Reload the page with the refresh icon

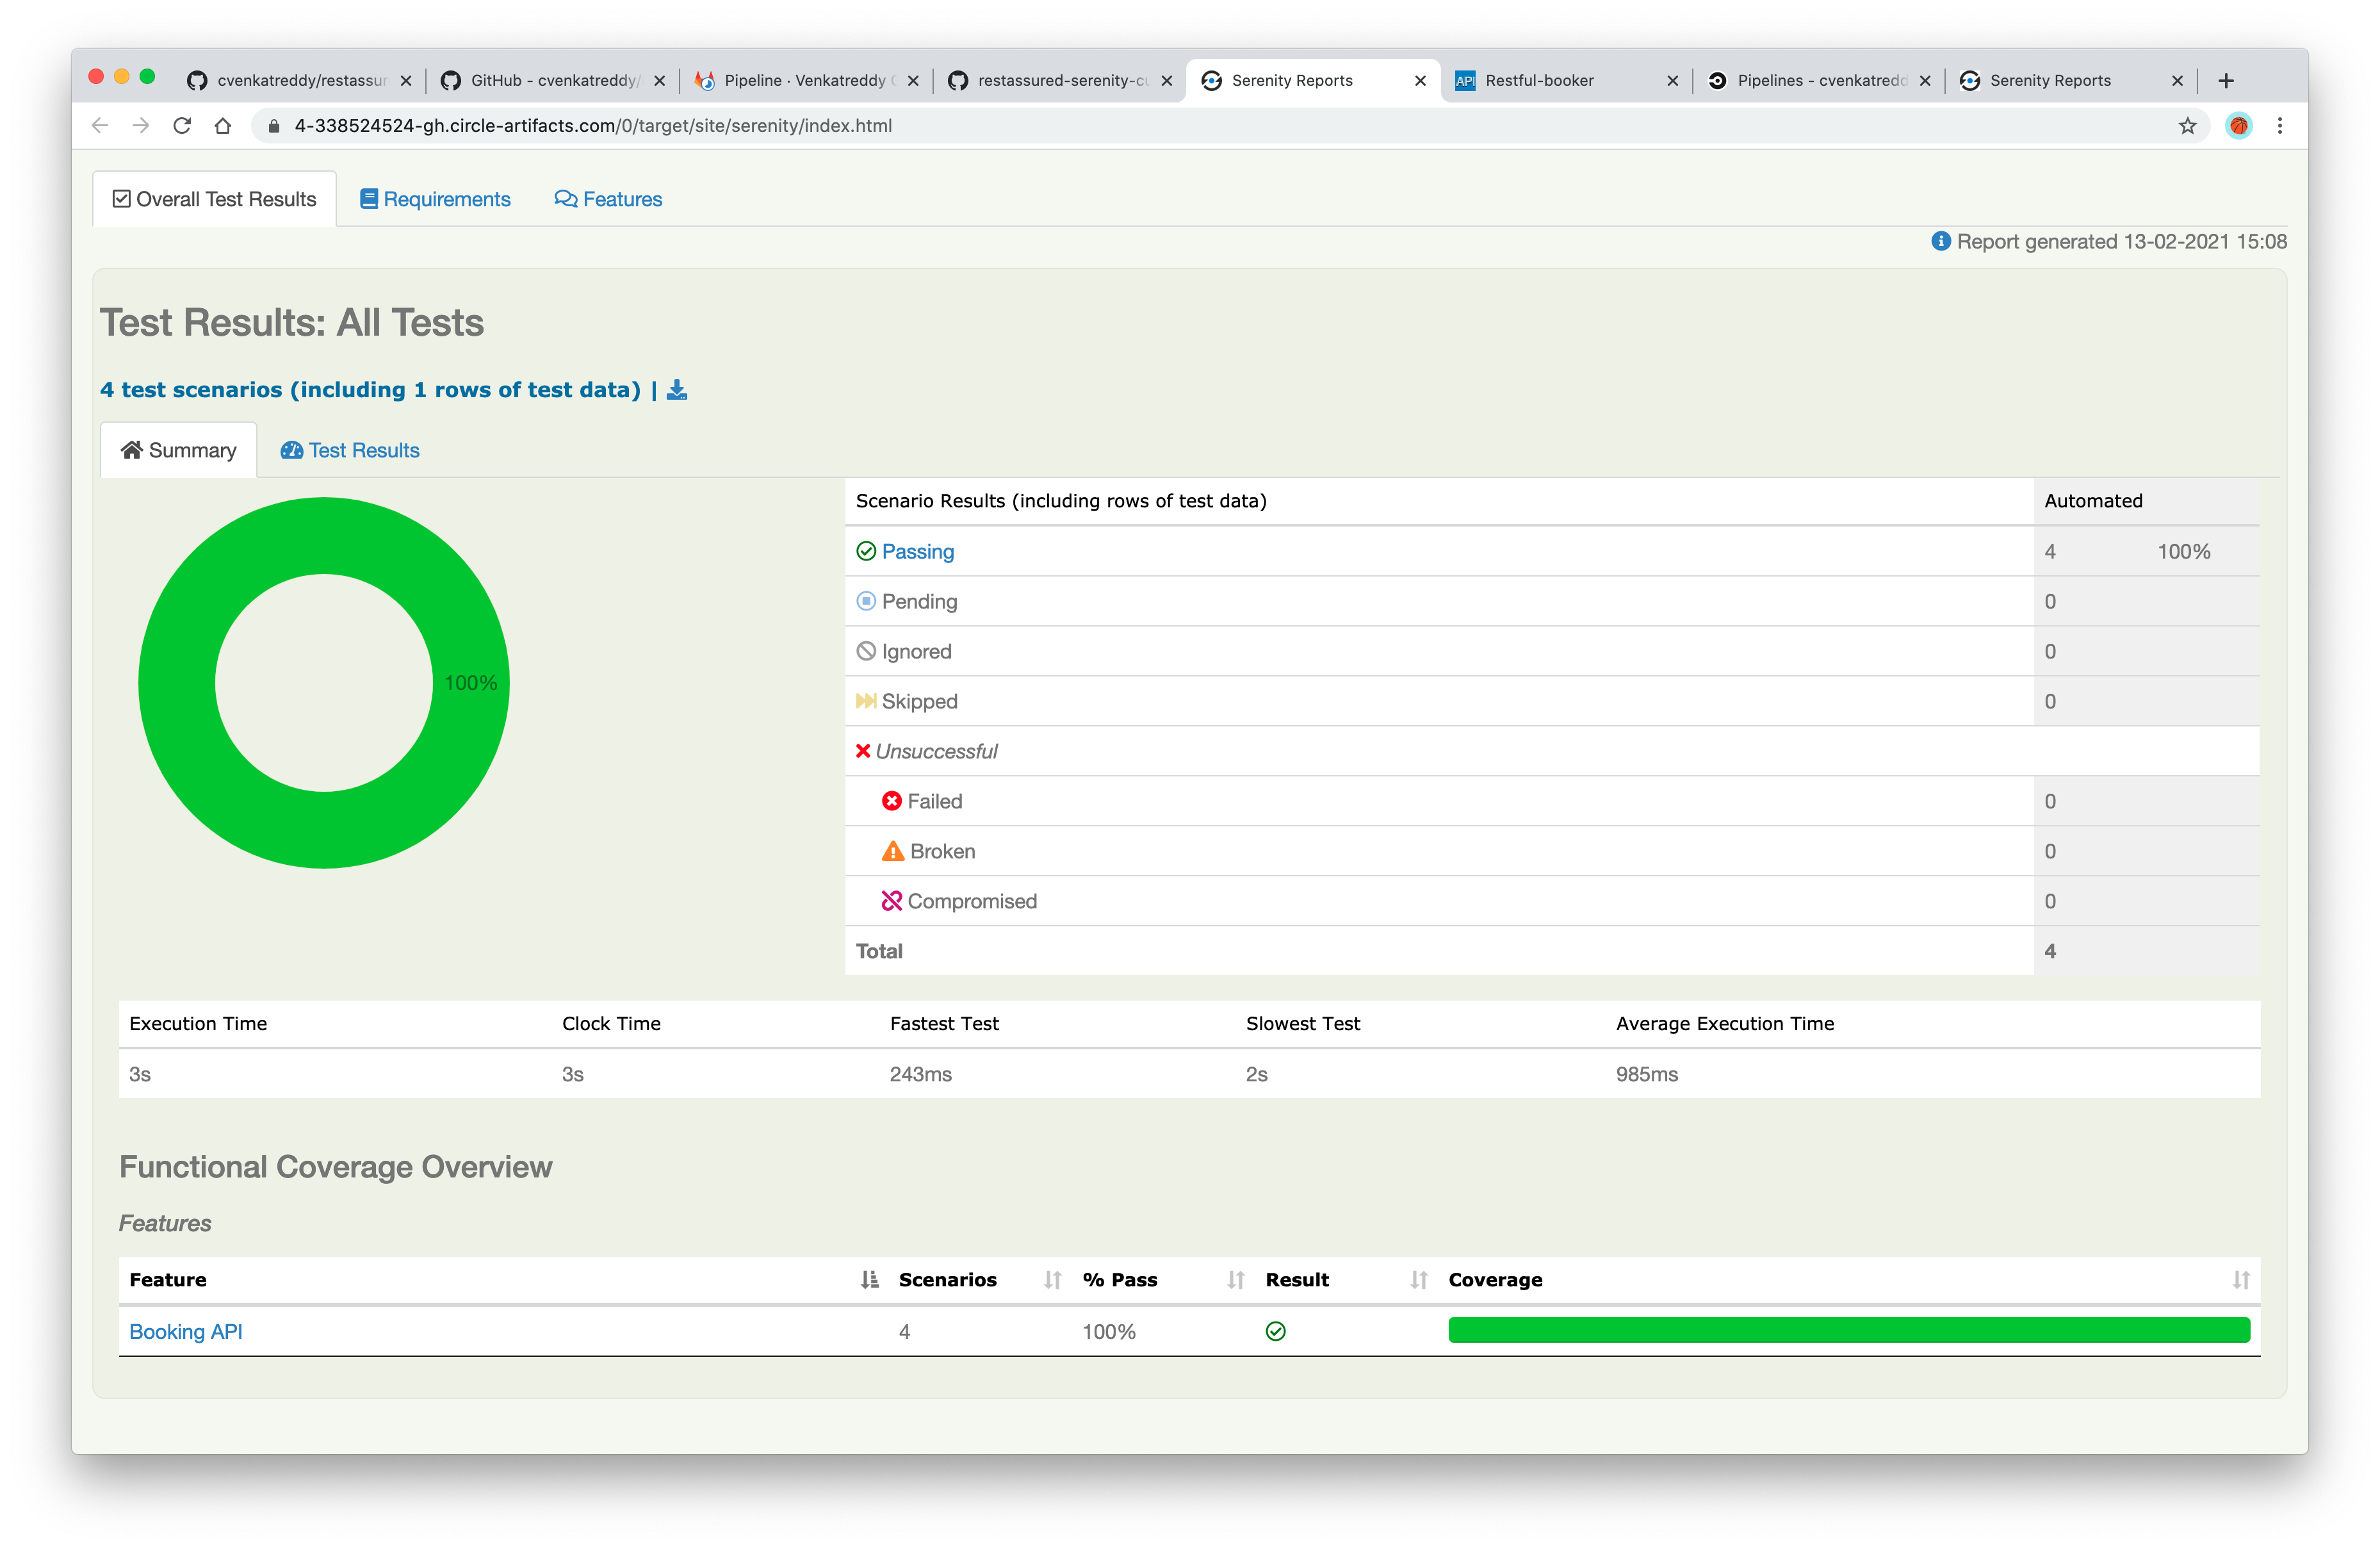[182, 126]
